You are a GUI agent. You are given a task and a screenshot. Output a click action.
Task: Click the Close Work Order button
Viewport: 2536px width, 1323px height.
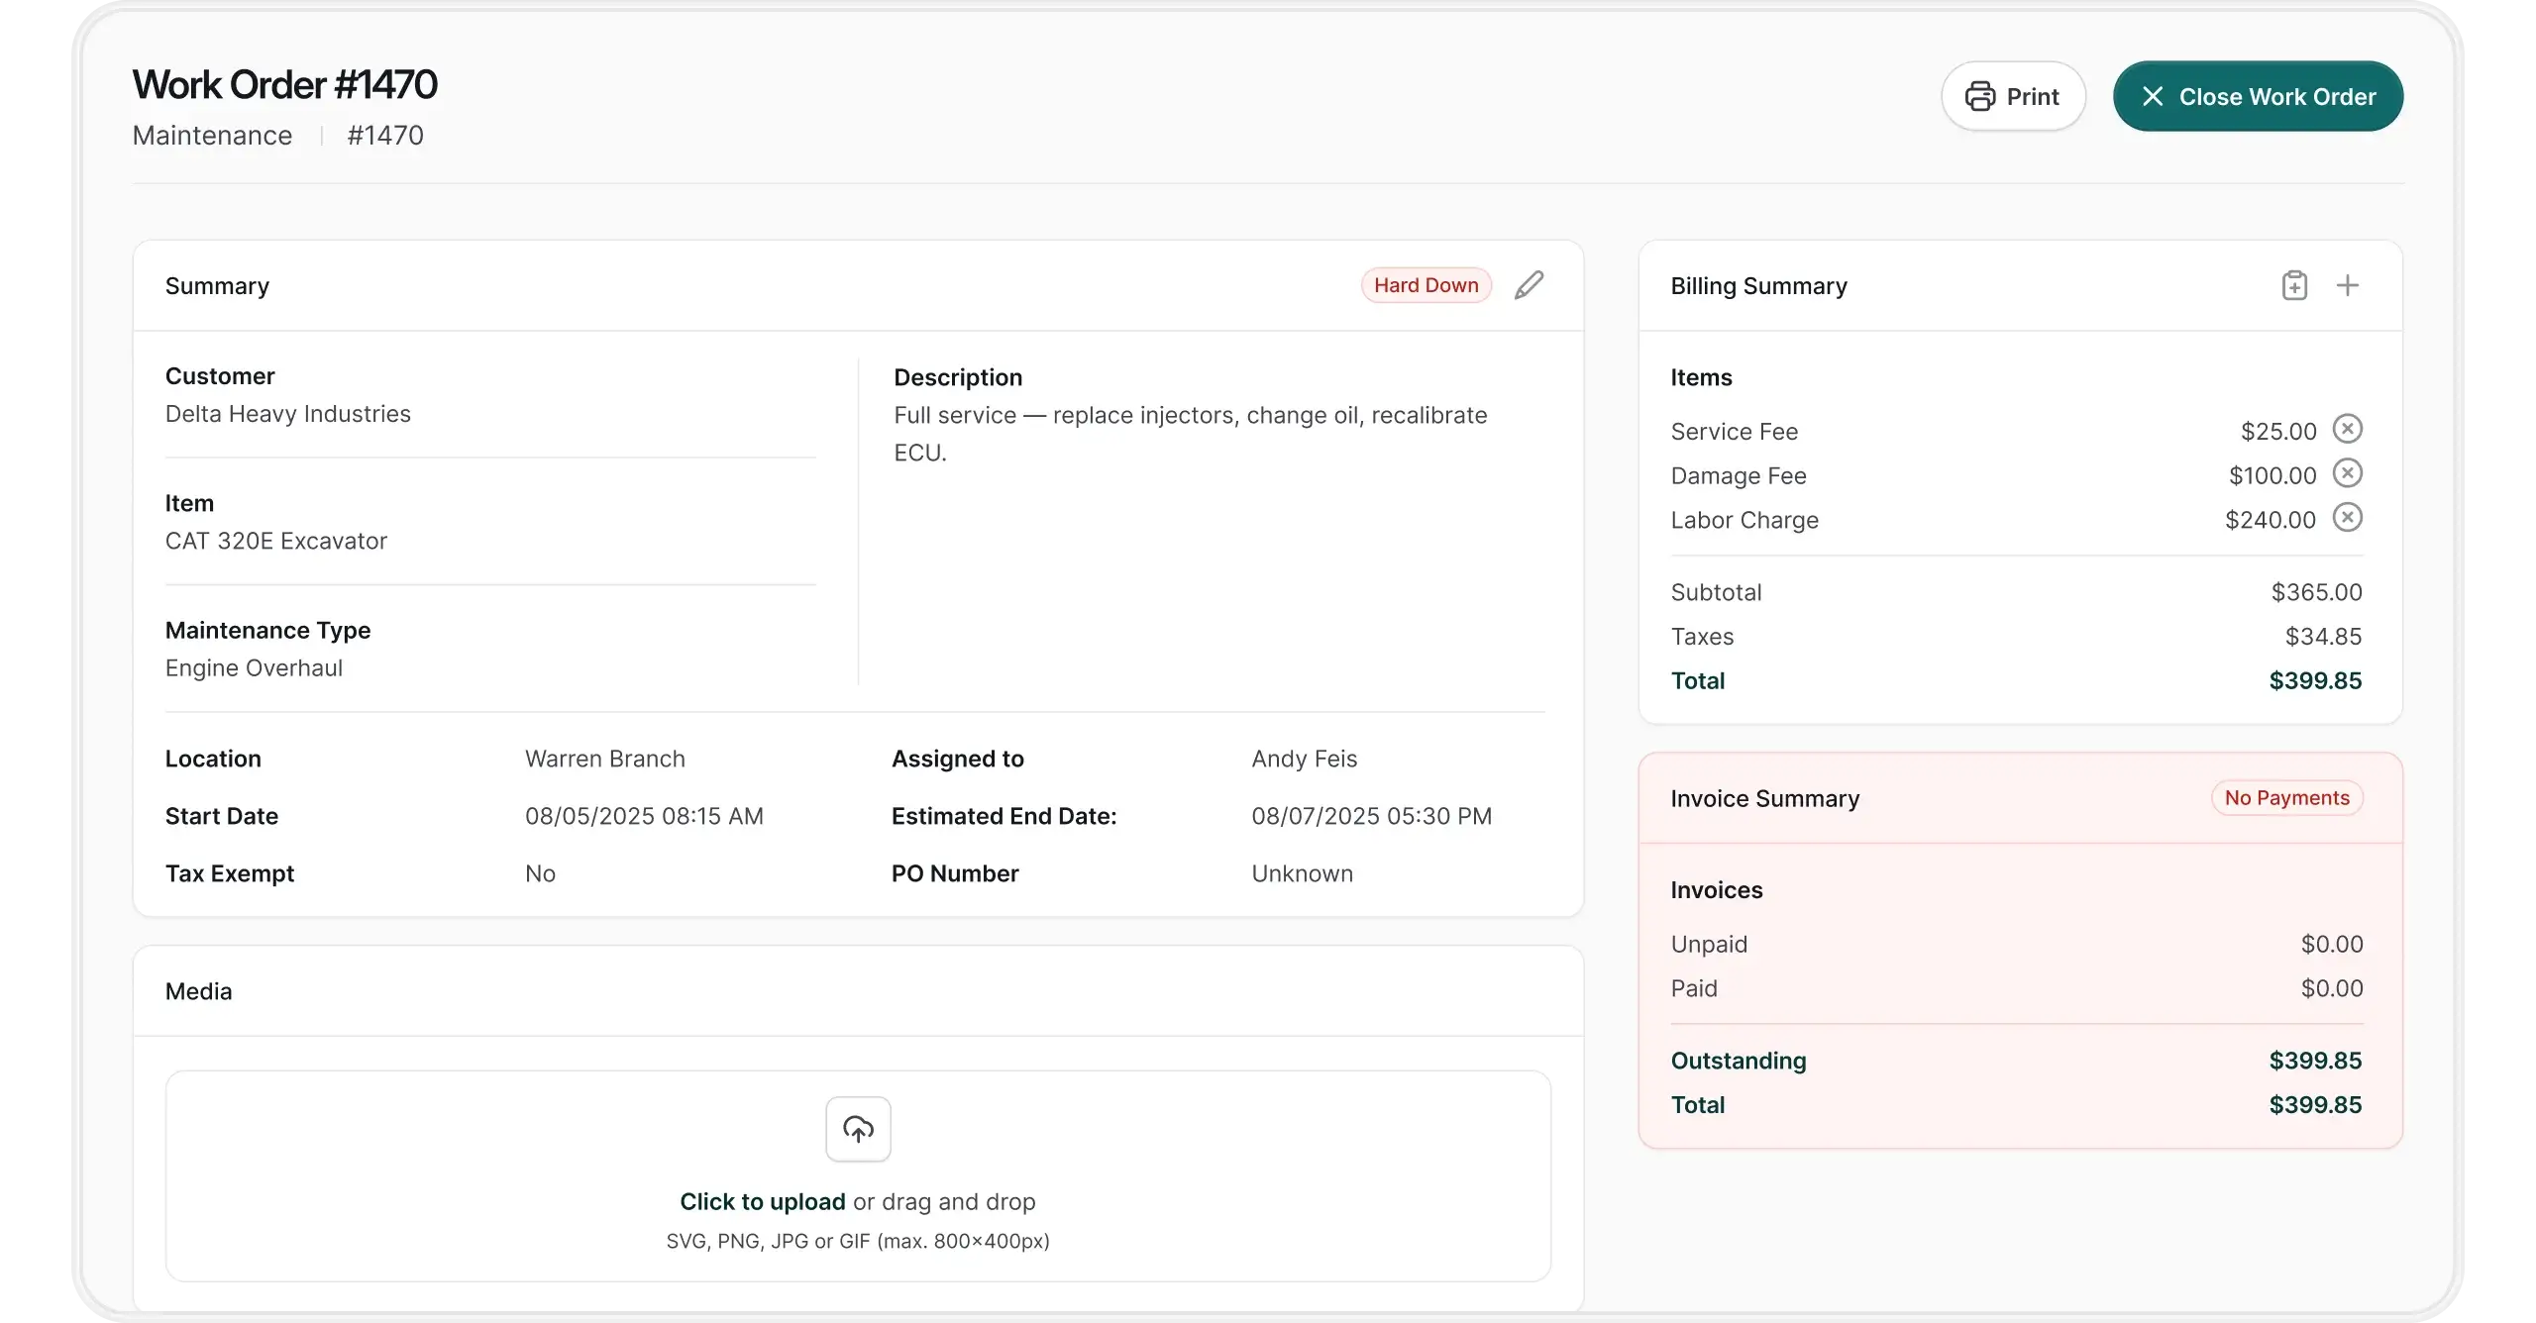(x=2258, y=96)
